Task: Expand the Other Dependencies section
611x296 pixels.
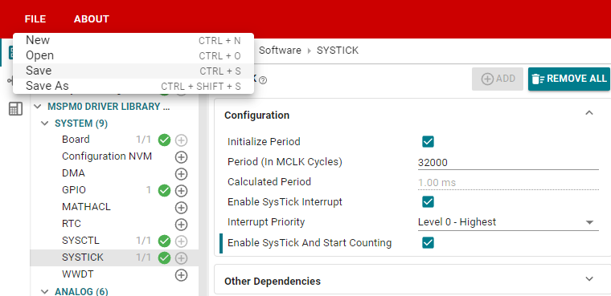Action: (x=589, y=279)
